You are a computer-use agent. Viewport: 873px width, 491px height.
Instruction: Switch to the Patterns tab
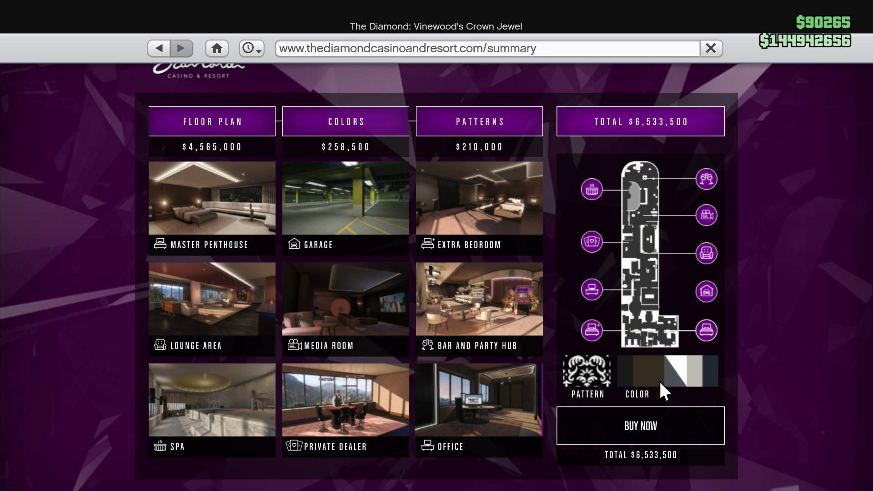coord(479,121)
